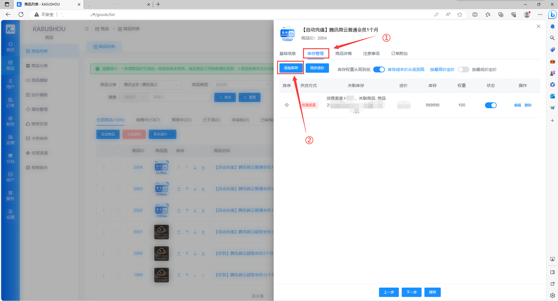Click thumbnail image of product 2001
The height and width of the screenshot is (301, 558).
(162, 232)
